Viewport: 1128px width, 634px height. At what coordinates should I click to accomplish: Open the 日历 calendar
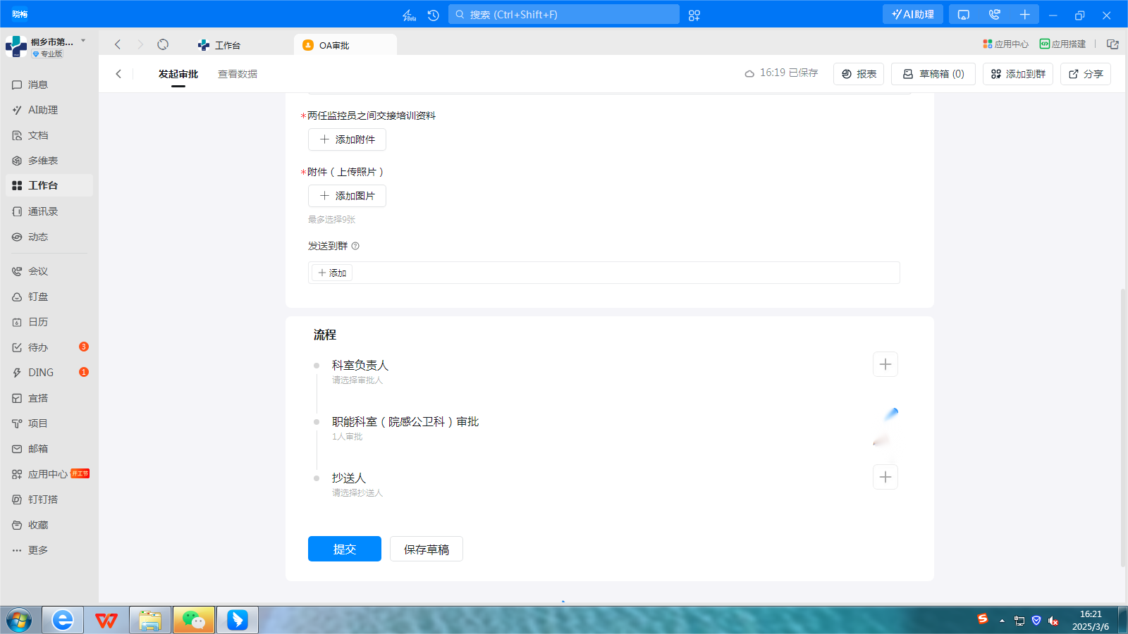point(37,321)
